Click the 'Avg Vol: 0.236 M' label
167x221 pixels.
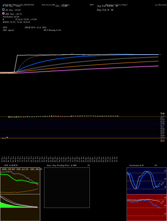coord(107,6)
